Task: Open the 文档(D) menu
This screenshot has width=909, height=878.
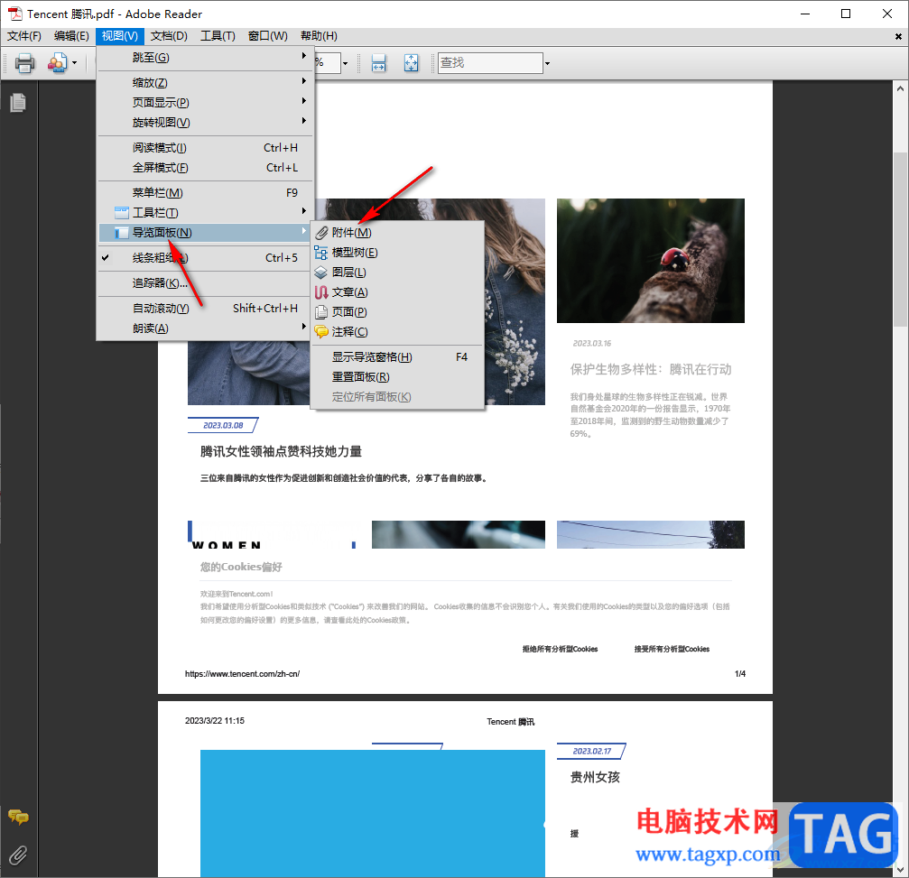Action: click(169, 36)
